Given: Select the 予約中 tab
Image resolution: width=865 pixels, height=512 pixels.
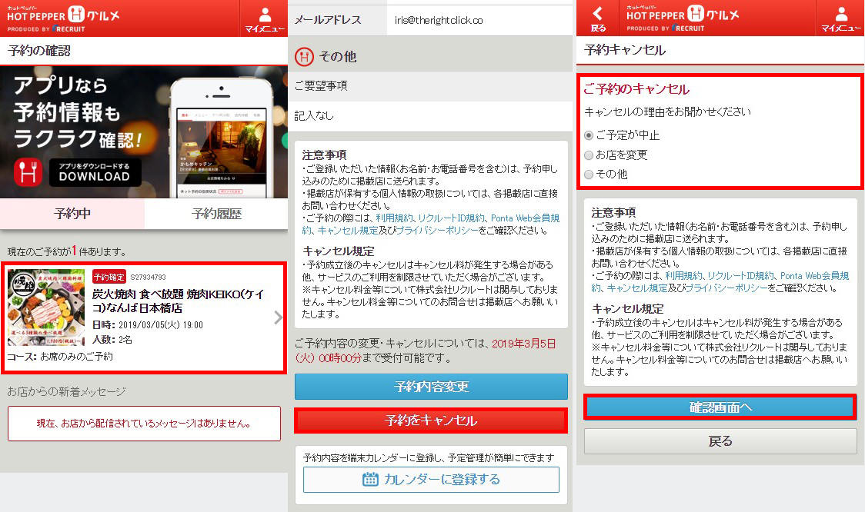Looking at the screenshot, I should (x=72, y=214).
